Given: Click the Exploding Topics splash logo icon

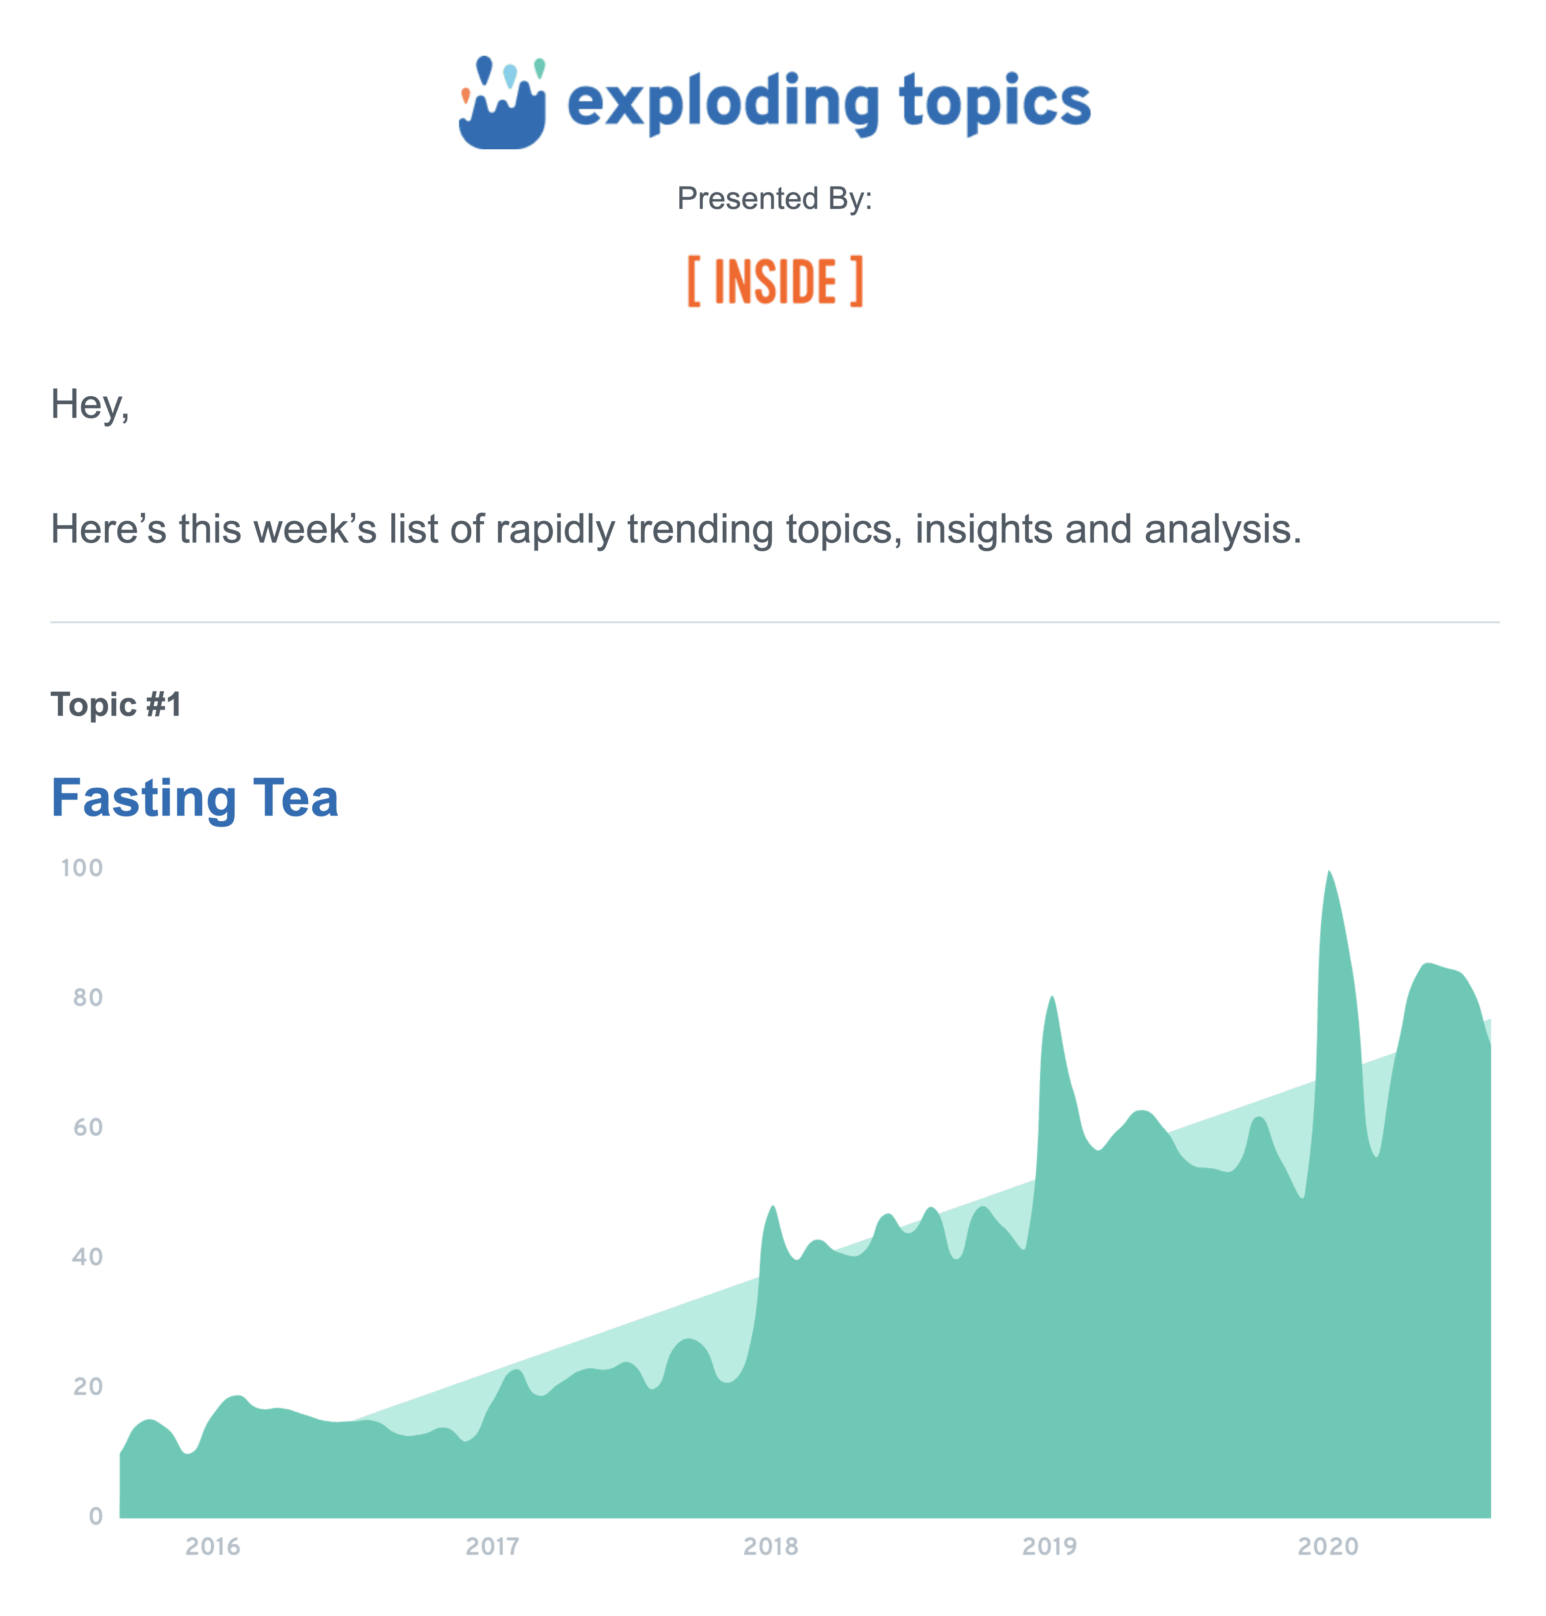Looking at the screenshot, I should (x=502, y=102).
